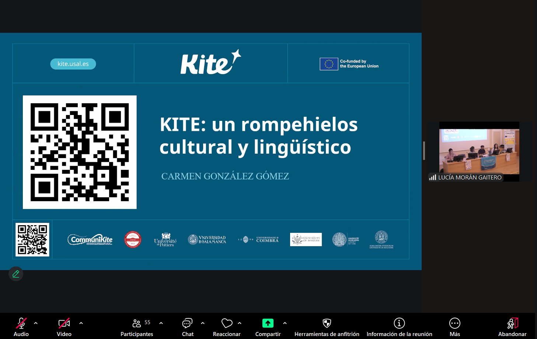Open the Más three-dots menu
The width and height of the screenshot is (537, 339).
pyautogui.click(x=455, y=323)
